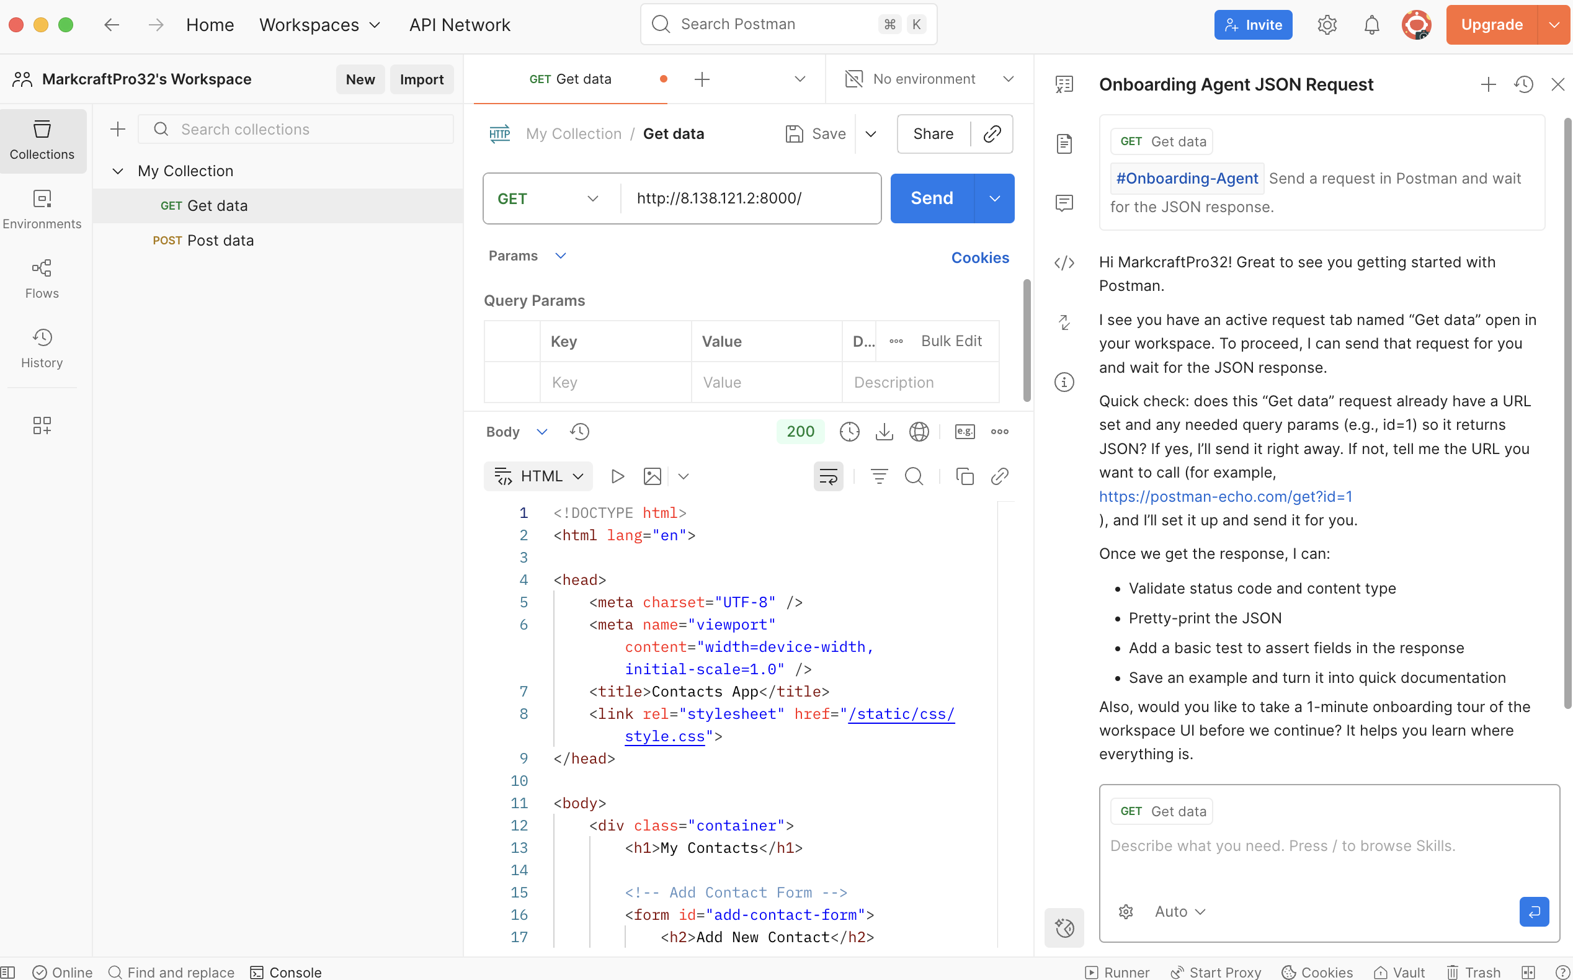Click the blue Send button
Viewport: 1573px width, 980px height.
click(x=932, y=198)
